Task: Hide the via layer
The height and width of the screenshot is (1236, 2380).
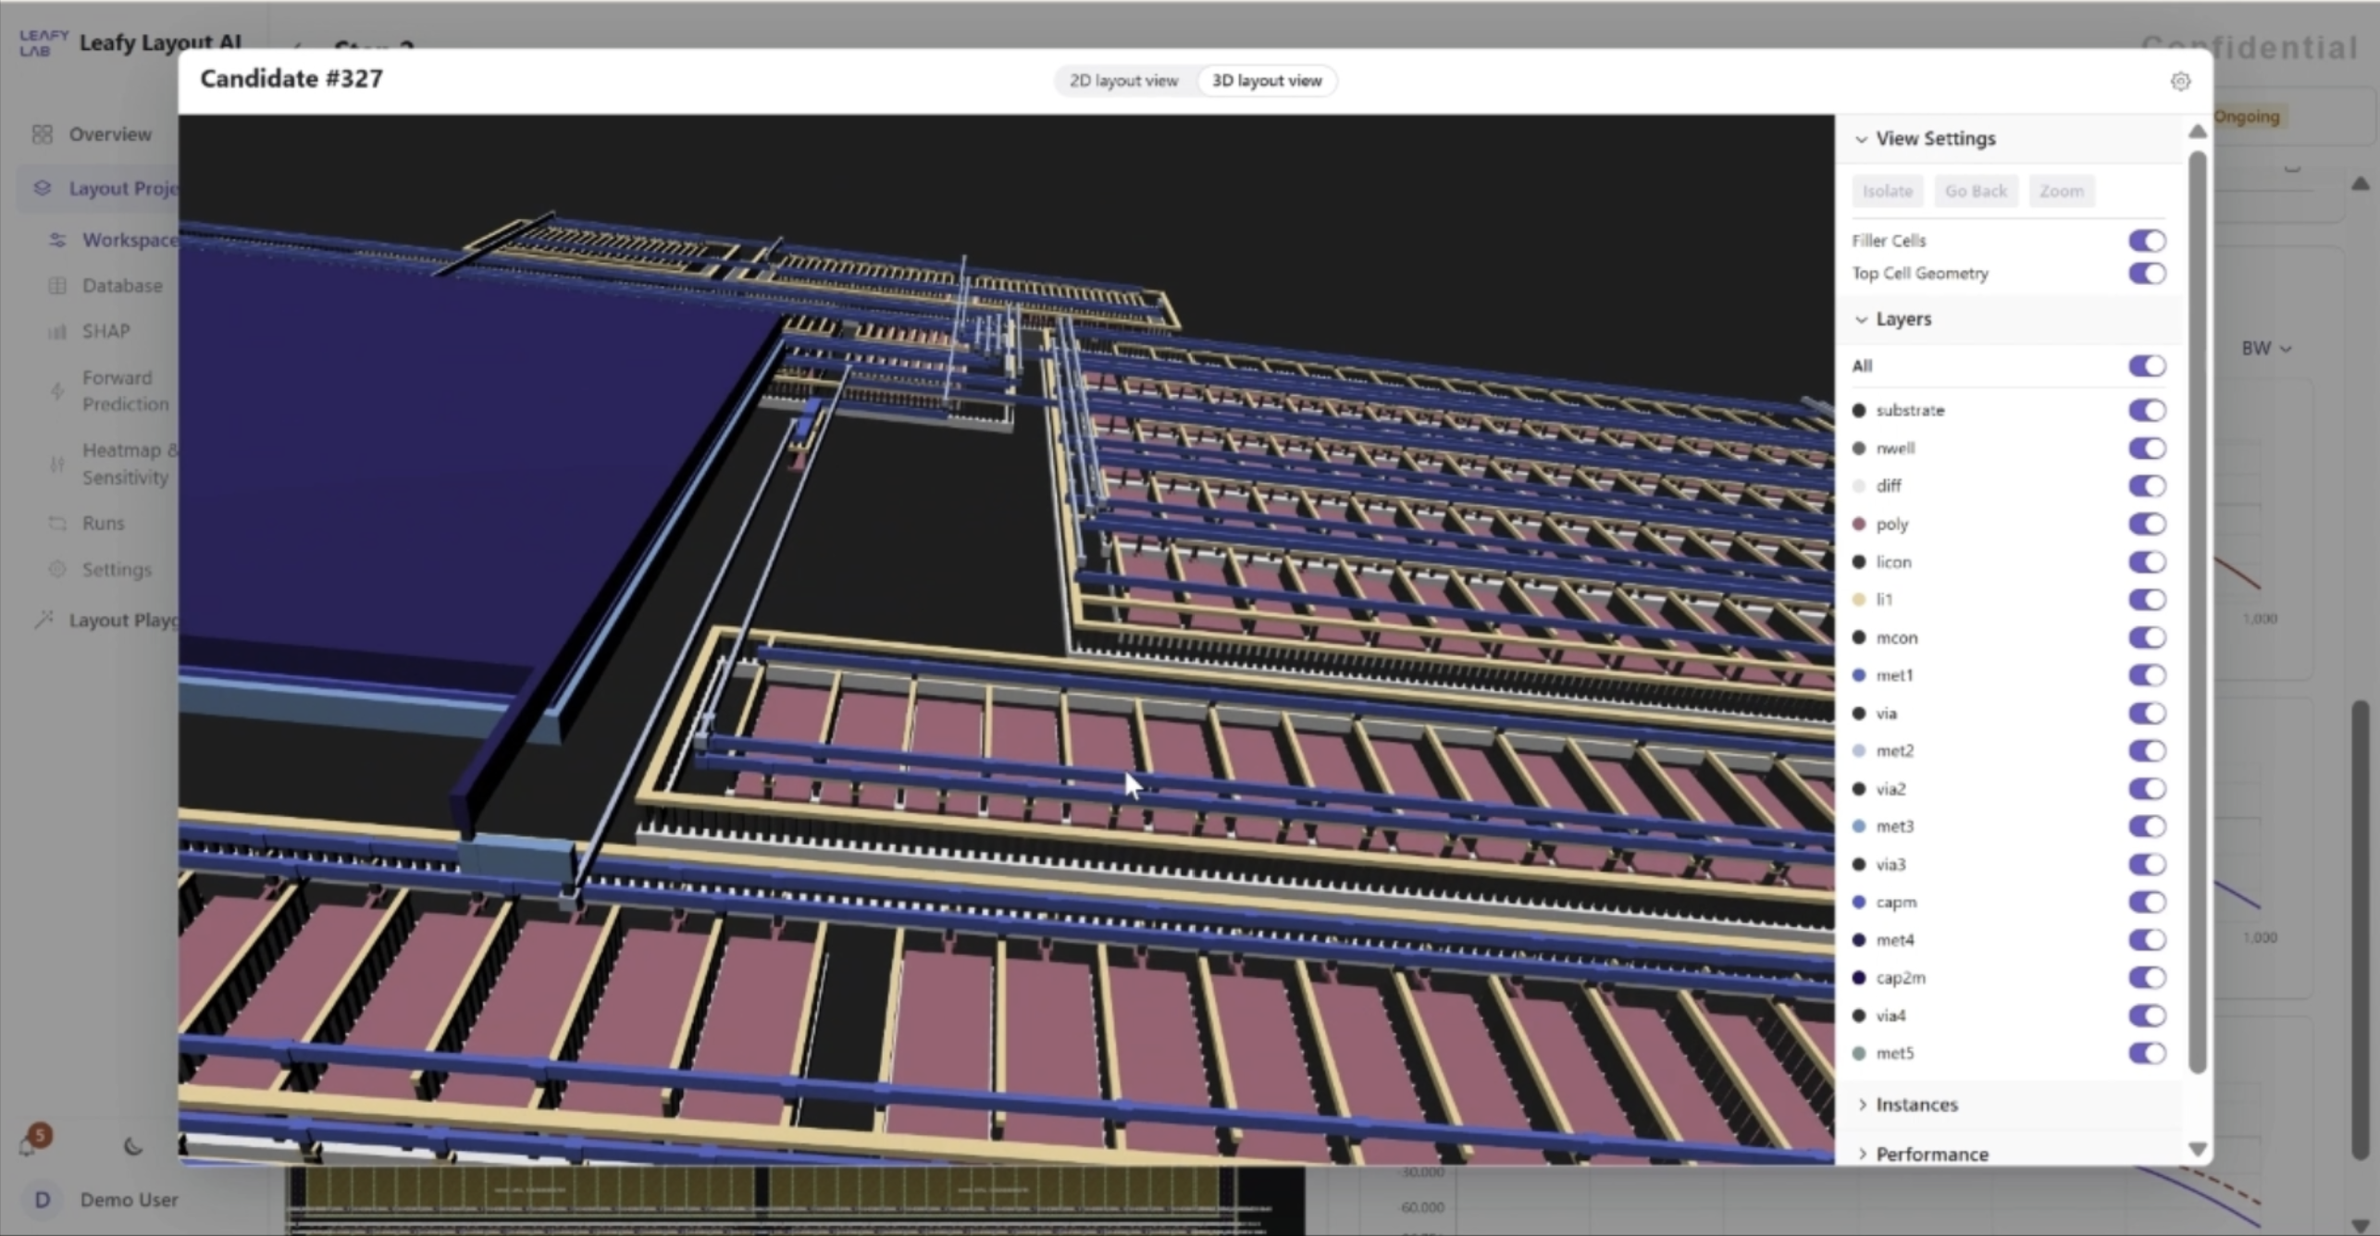Action: [2147, 713]
